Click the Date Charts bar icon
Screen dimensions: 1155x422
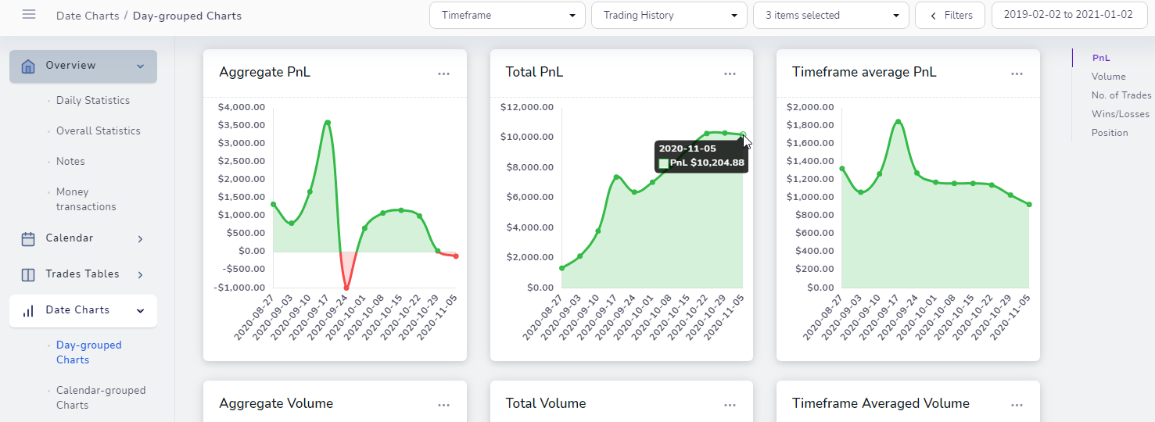point(28,311)
